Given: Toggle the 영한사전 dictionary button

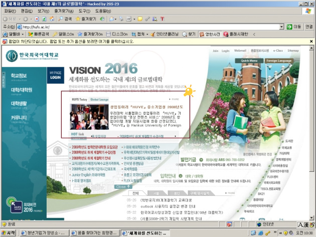Looking at the screenshot, I should [x=210, y=34].
